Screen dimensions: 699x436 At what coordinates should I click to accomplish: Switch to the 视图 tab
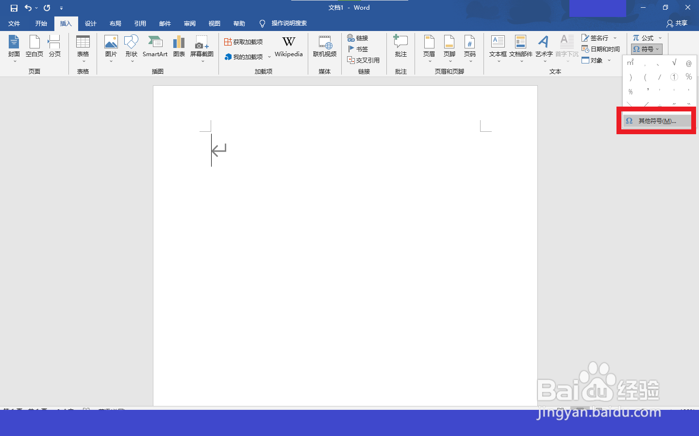tap(214, 23)
